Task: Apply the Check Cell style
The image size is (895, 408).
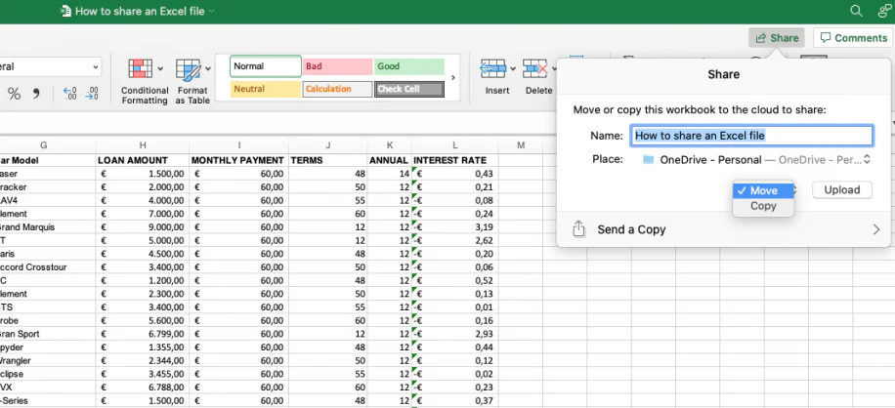Action: pyautogui.click(x=409, y=89)
